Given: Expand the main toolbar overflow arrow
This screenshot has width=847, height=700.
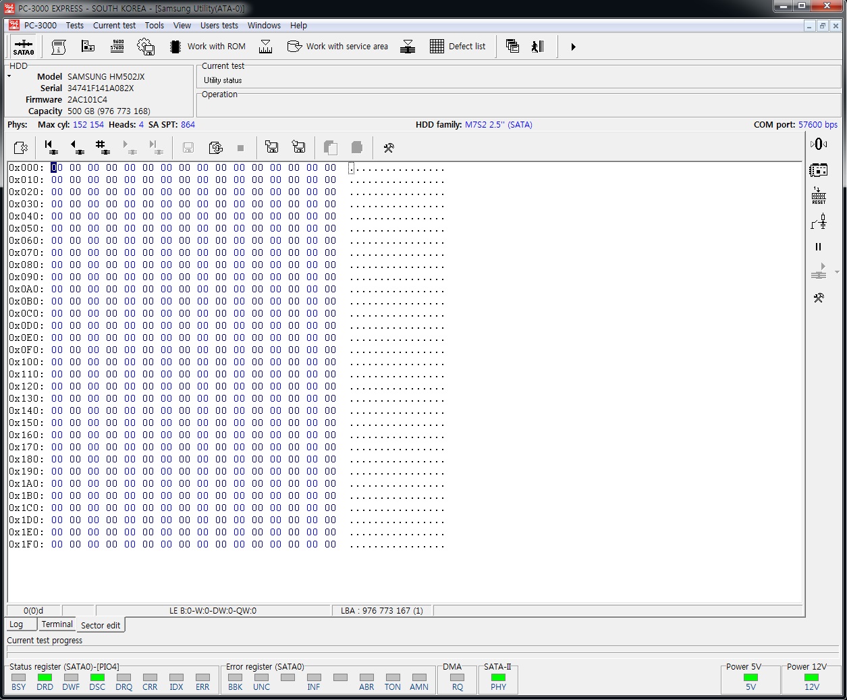Looking at the screenshot, I should pos(573,47).
